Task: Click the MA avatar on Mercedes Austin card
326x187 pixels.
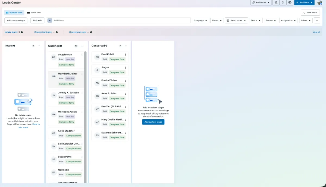Action: [x=54, y=114]
